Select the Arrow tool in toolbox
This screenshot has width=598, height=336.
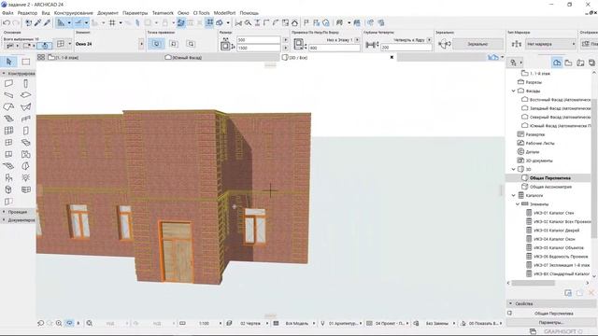9,62
